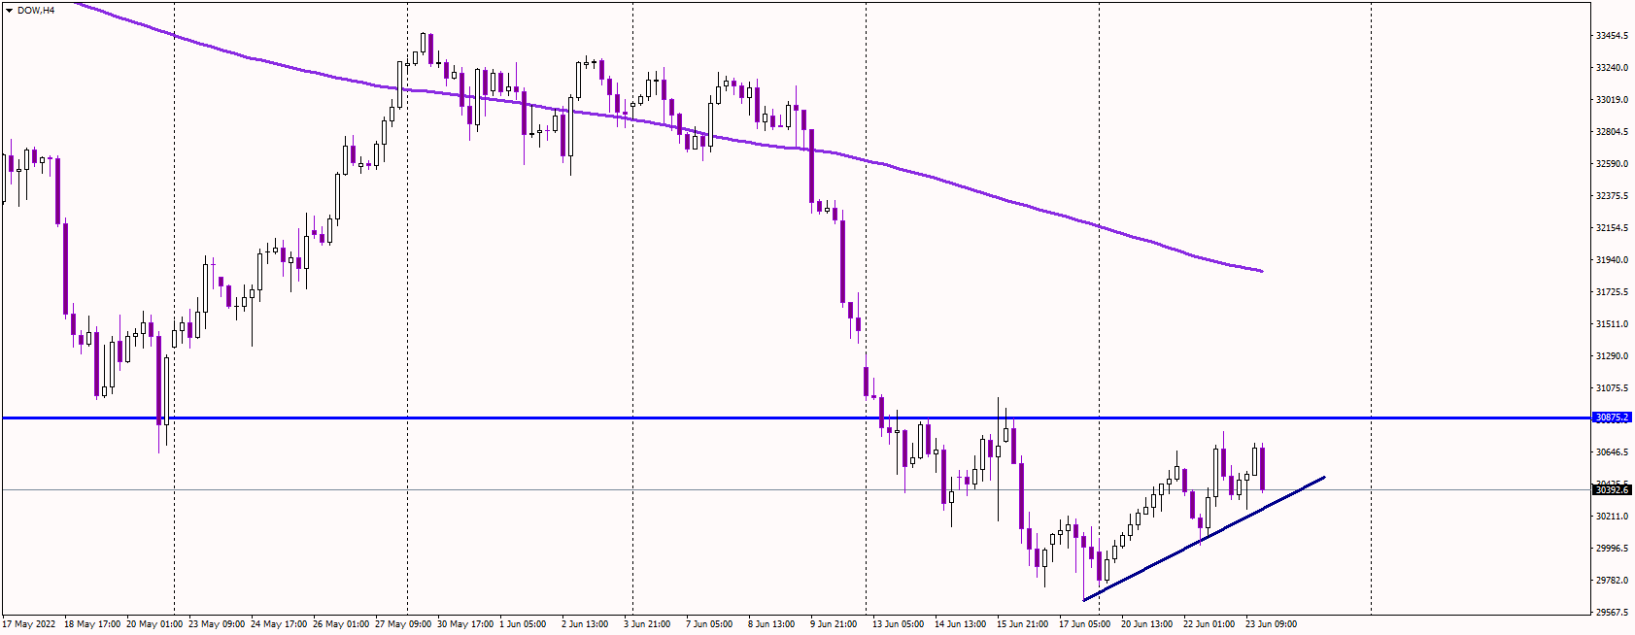Click price label 33019.0 on axis
1635x635 pixels.
coord(1612,99)
